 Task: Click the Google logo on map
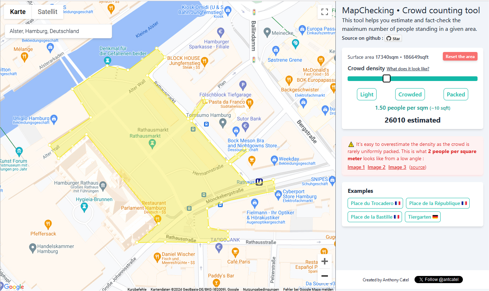coord(14,287)
